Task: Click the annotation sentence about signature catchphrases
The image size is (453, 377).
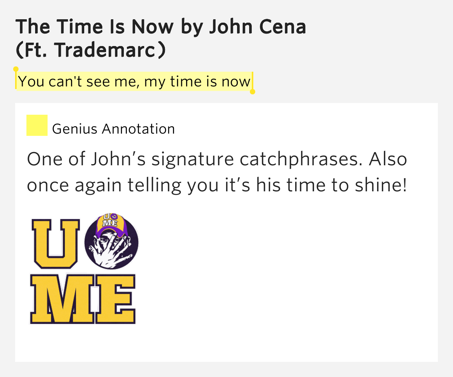Action: coord(195,160)
